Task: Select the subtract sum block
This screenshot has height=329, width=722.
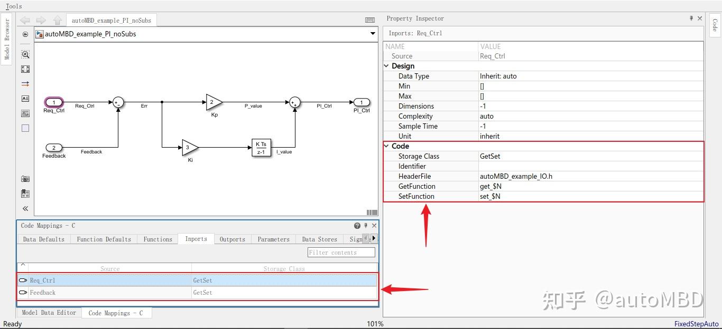Action: click(x=118, y=102)
